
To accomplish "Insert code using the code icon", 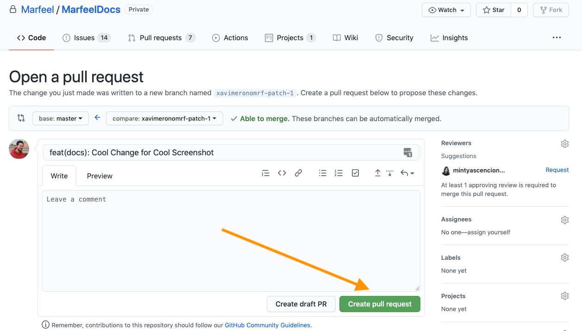I will [282, 173].
